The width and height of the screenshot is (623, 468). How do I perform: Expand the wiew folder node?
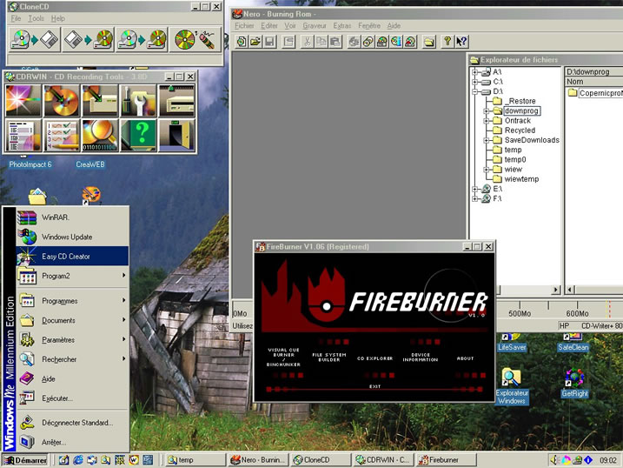pyautogui.click(x=487, y=170)
